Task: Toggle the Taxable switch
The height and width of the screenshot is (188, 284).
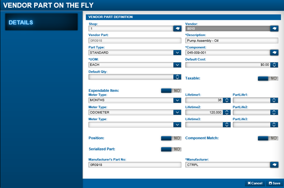Action: click(268, 79)
